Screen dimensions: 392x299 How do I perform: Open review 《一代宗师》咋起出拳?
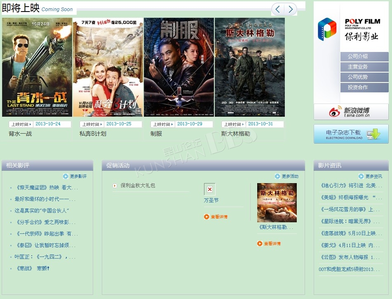coord(46,234)
